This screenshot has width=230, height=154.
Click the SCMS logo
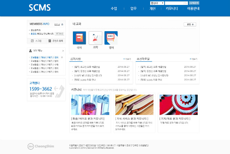[x=40, y=8]
